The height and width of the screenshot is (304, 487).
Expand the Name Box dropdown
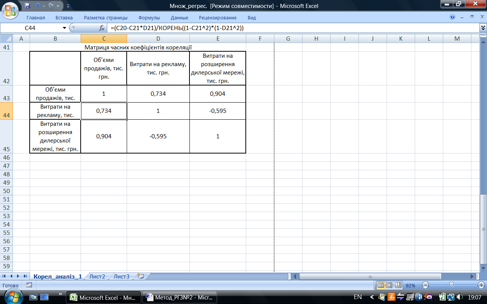(x=64, y=28)
